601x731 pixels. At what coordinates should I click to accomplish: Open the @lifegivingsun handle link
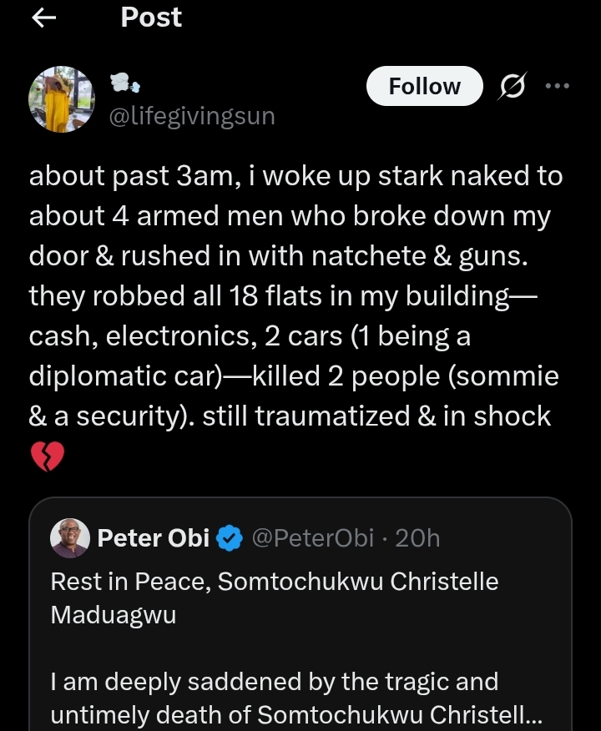point(192,116)
